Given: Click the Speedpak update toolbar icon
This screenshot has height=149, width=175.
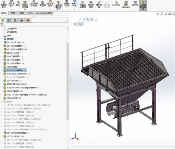Looking at the screenshot, I should 126,4.
